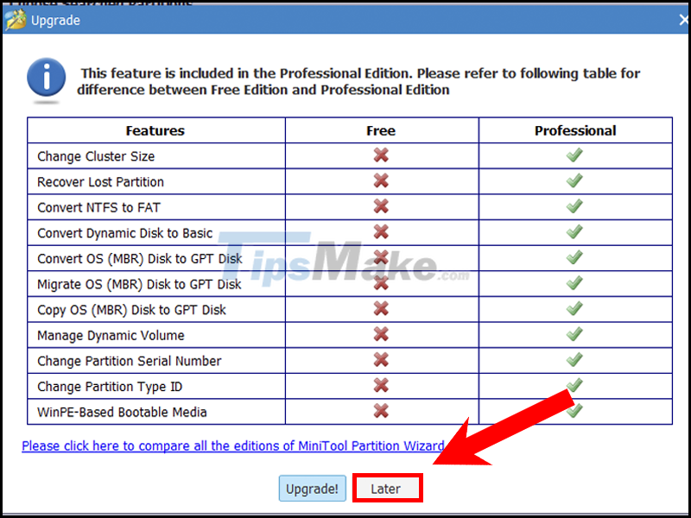Close the Upgrade dialog window
This screenshot has width=691, height=518.
(x=684, y=20)
